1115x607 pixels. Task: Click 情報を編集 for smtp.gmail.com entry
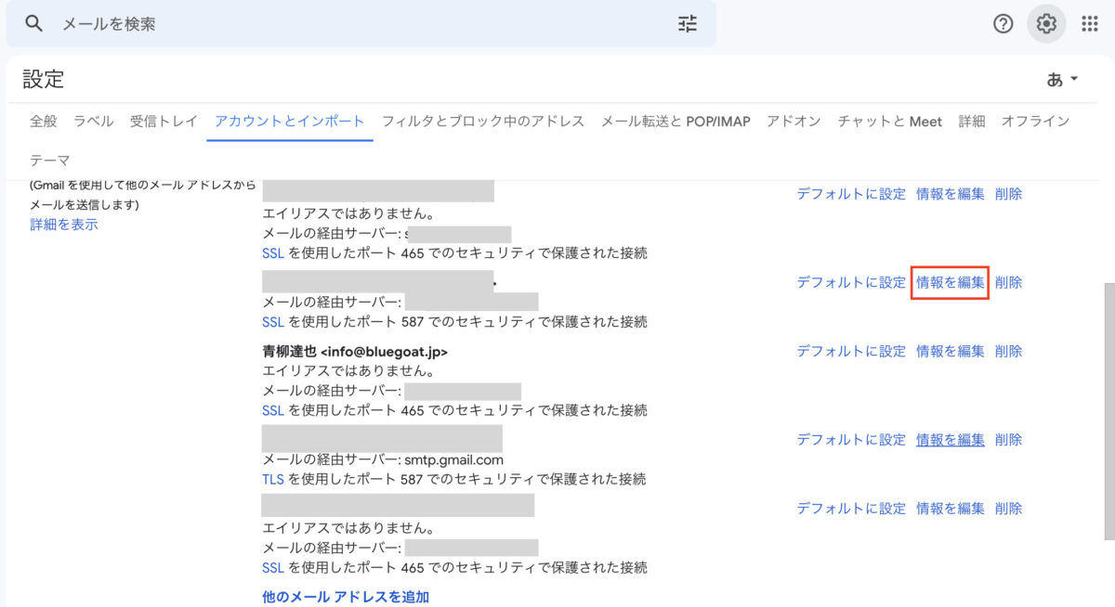coord(951,440)
